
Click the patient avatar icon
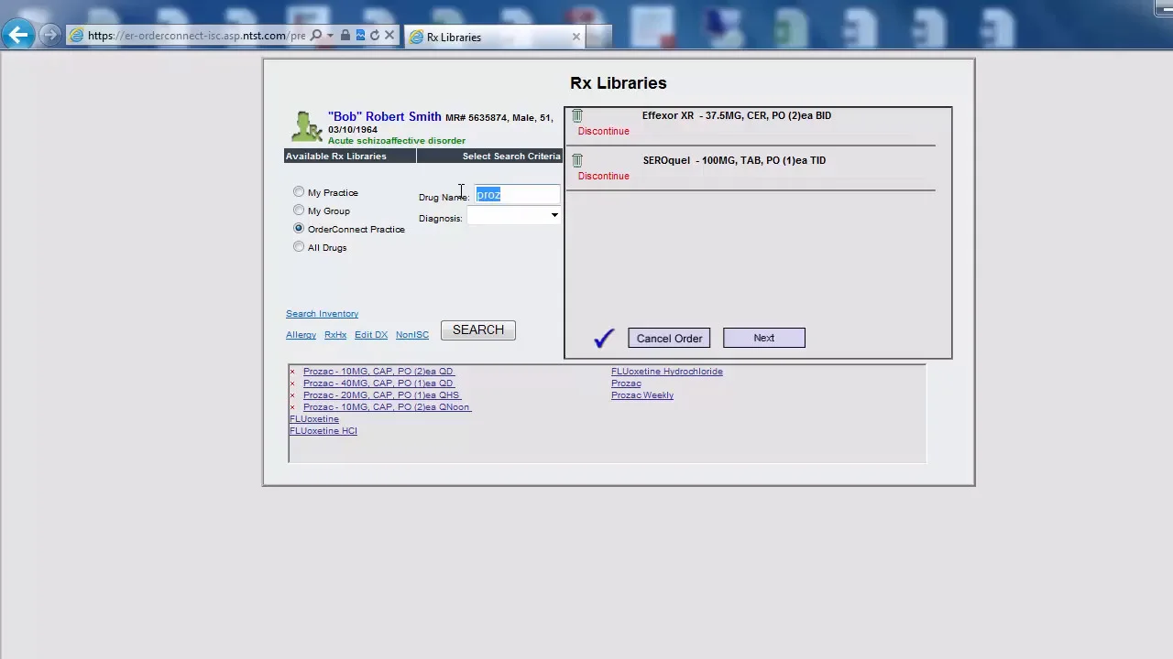click(x=306, y=126)
